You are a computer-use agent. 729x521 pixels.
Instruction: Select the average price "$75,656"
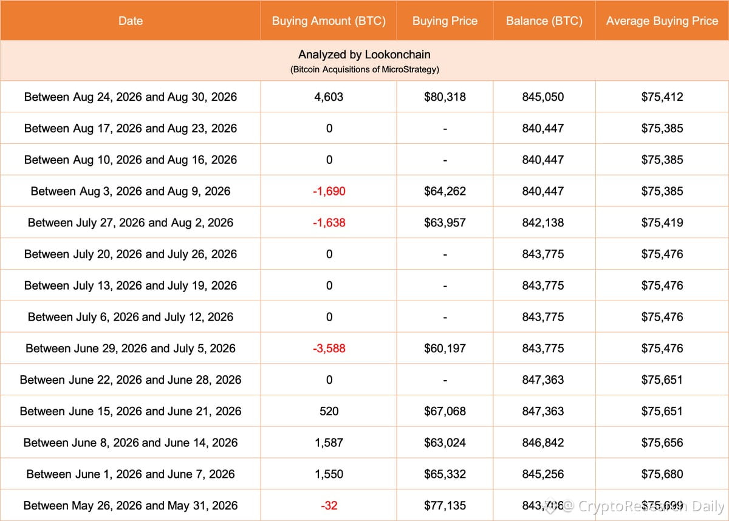coord(662,443)
